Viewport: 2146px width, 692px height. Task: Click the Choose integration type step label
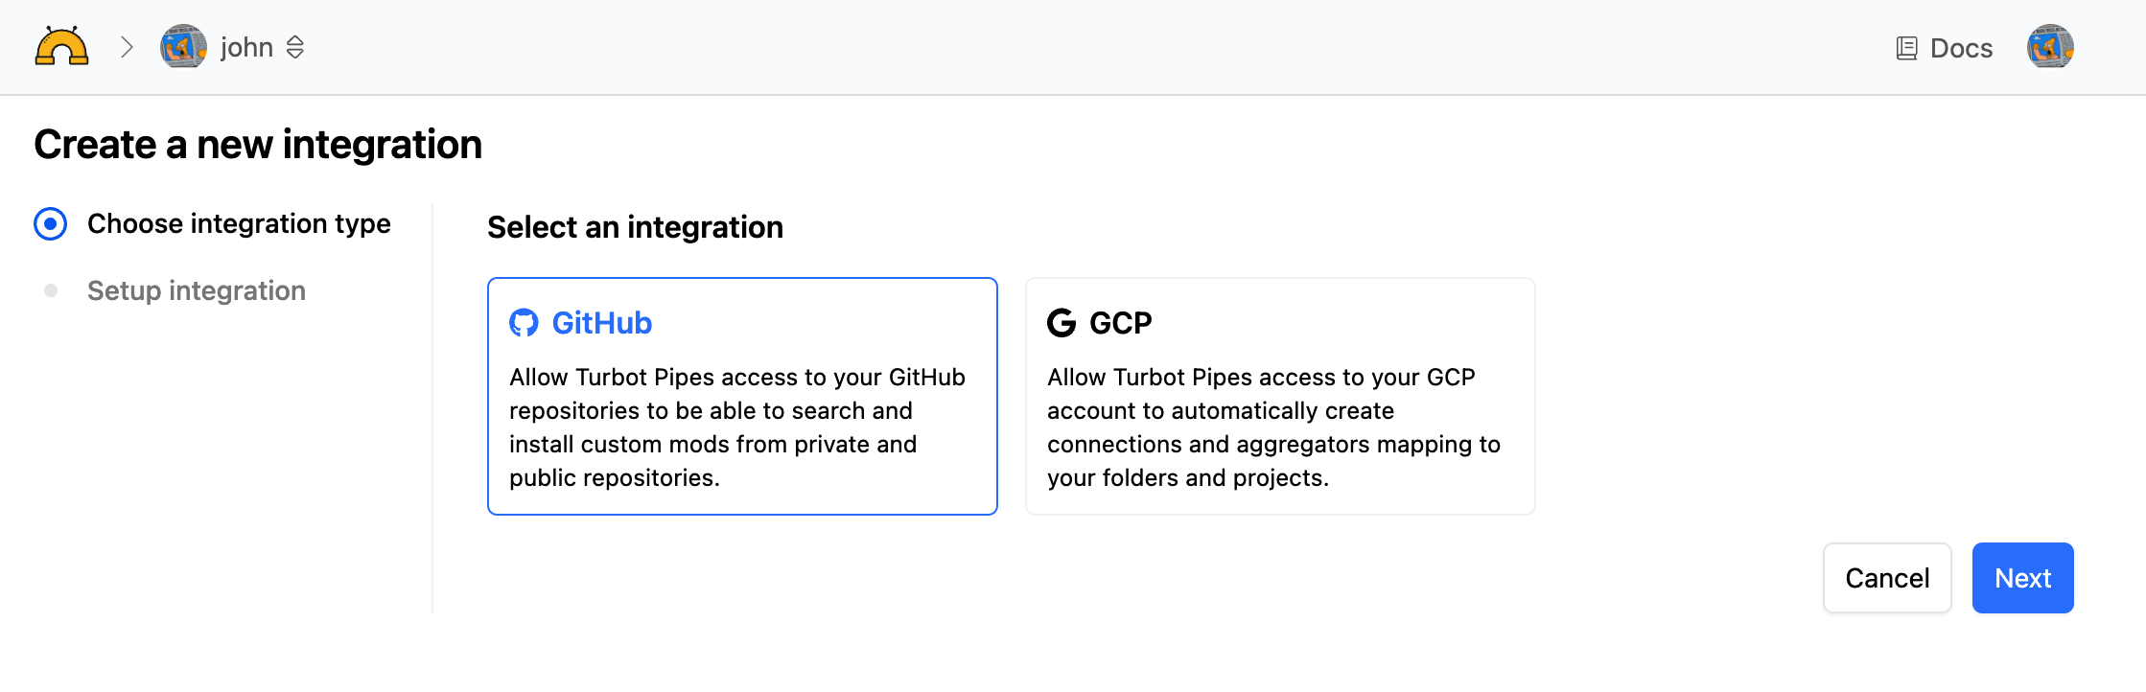point(239,224)
